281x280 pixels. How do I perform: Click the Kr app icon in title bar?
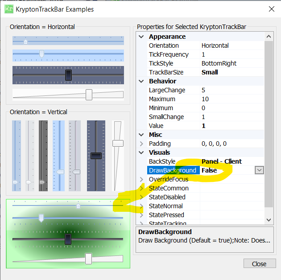9,9
